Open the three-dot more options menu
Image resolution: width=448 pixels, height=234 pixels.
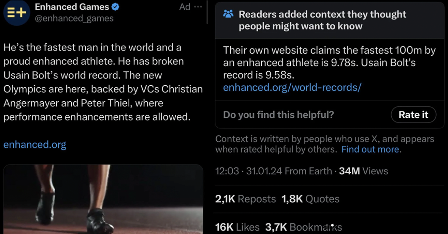pos(198,7)
